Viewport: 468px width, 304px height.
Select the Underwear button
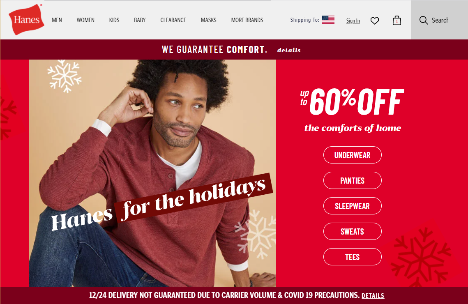coord(352,155)
